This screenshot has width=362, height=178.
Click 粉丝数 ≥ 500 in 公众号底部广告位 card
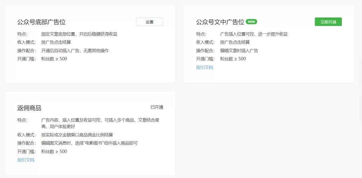tap(54, 59)
